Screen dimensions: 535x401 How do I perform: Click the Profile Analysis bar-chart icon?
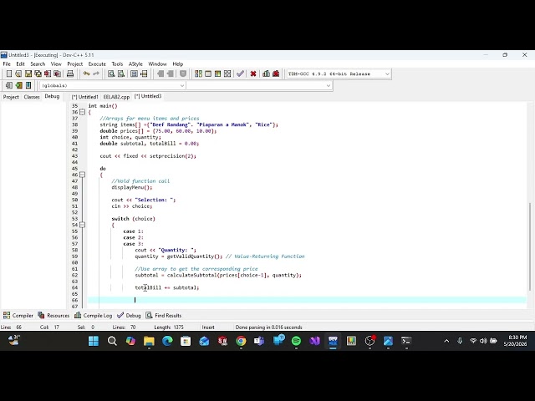click(x=266, y=74)
